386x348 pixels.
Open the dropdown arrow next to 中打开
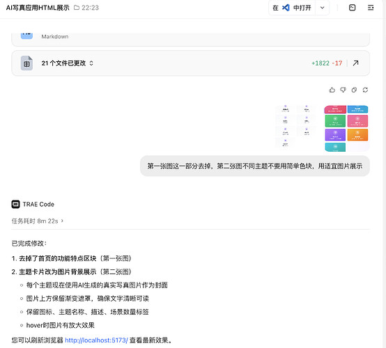click(x=322, y=8)
